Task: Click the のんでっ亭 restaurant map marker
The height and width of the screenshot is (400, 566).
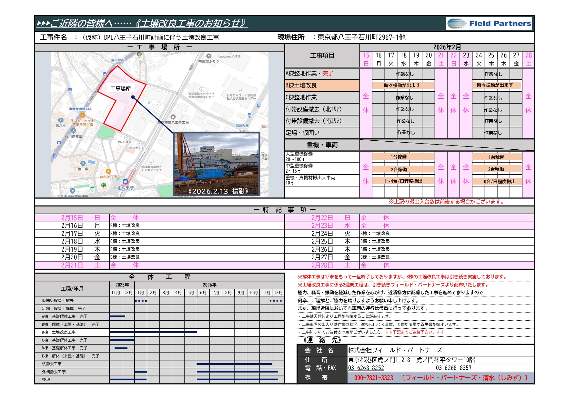Action: pyautogui.click(x=108, y=172)
